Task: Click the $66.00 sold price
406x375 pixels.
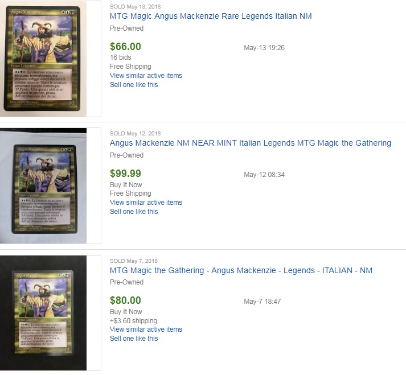Action: (125, 47)
